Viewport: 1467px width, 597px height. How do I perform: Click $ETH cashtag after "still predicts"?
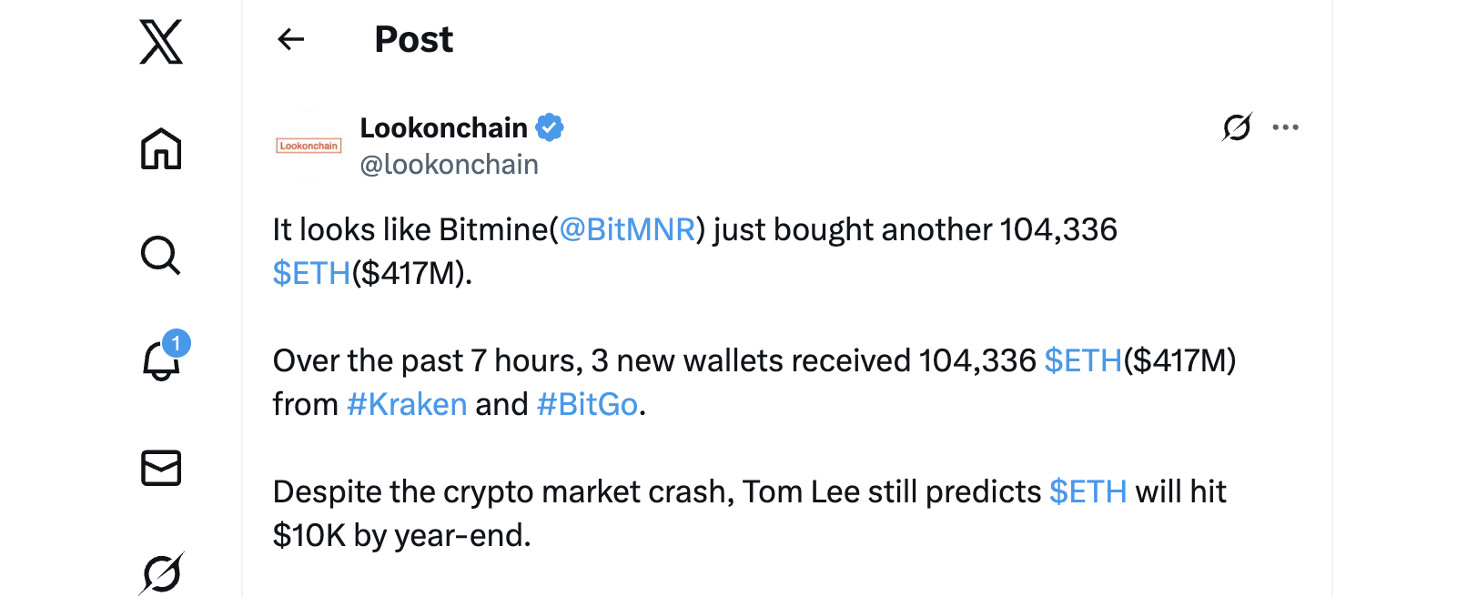1088,492
